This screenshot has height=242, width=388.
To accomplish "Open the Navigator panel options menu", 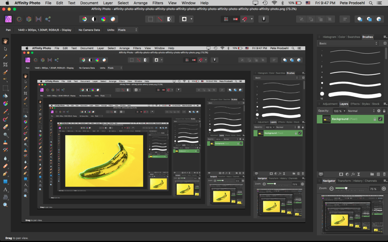I will [x=385, y=181].
